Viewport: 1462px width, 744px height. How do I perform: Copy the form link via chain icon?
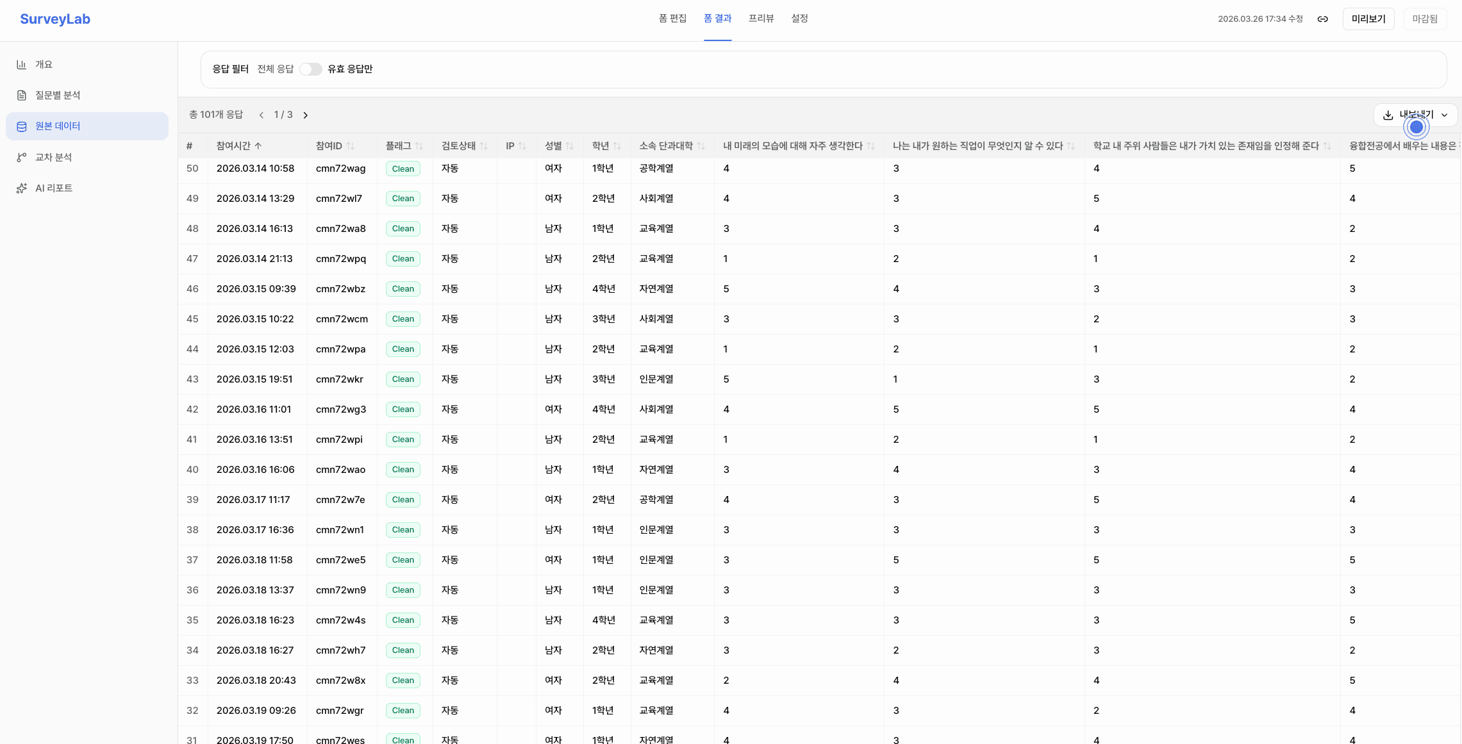1322,19
